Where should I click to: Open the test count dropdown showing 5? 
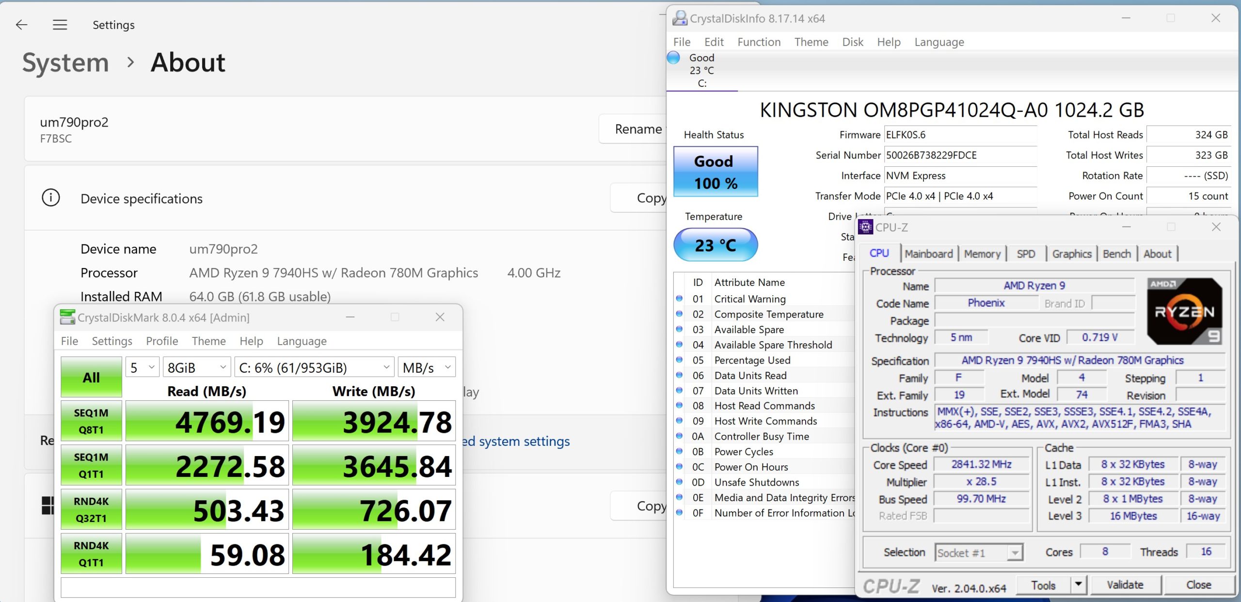[x=143, y=367]
